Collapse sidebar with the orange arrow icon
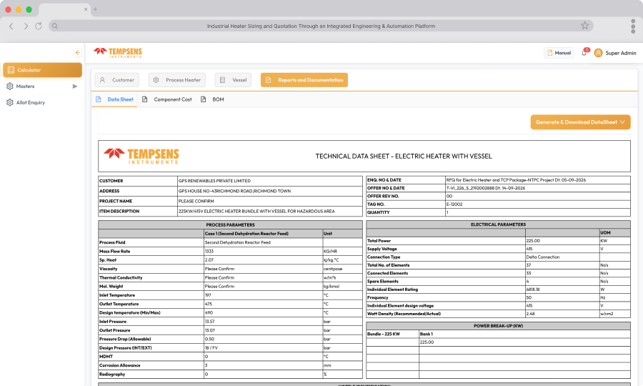The image size is (643, 386). click(77, 52)
